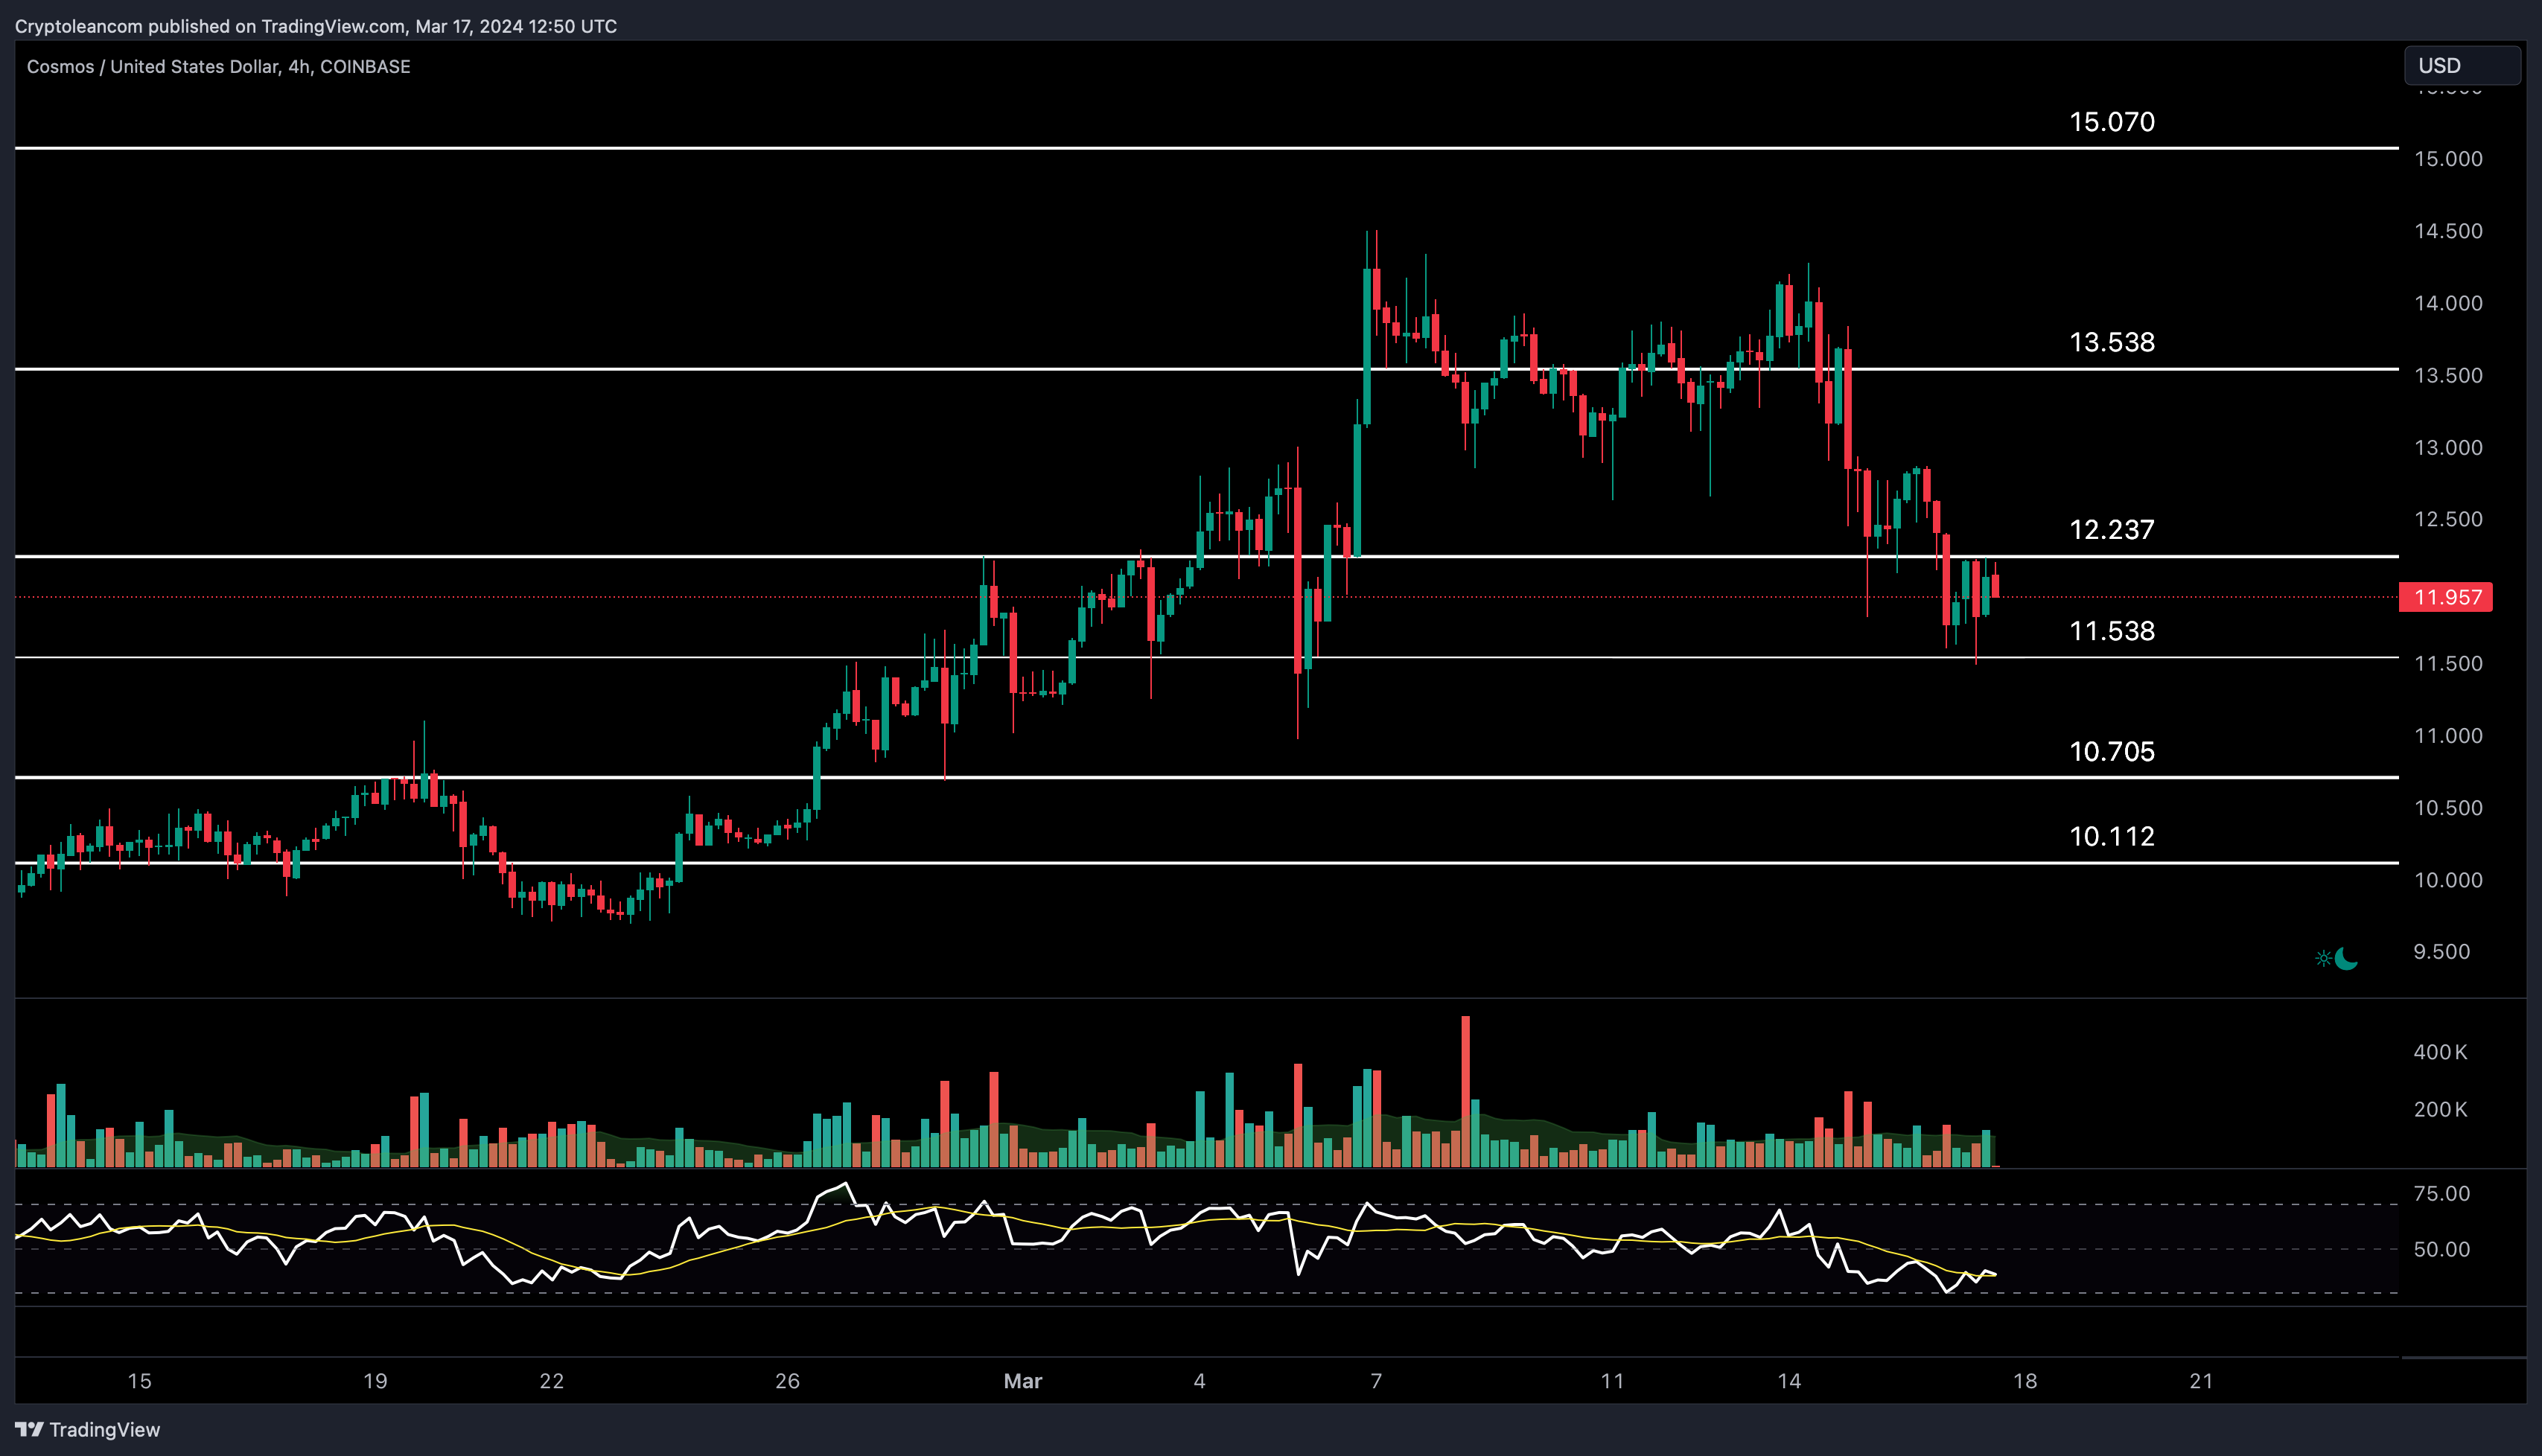Click date 19 on the time axis
Image resolution: width=2542 pixels, height=1456 pixels.
tap(375, 1381)
